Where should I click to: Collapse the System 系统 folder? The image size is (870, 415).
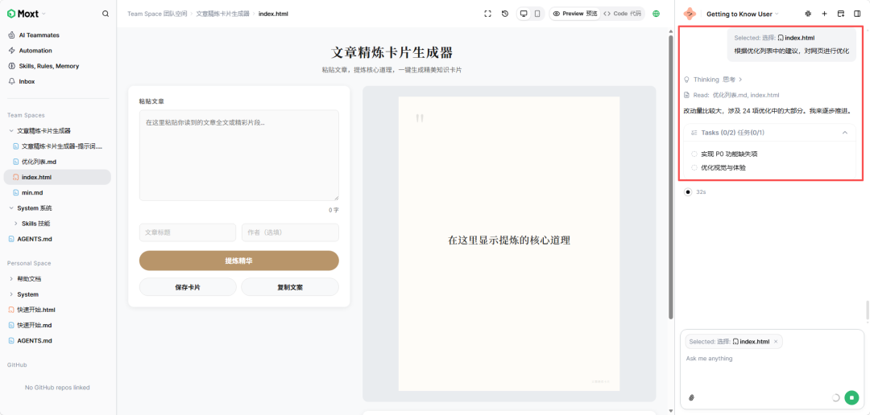[x=11, y=208]
